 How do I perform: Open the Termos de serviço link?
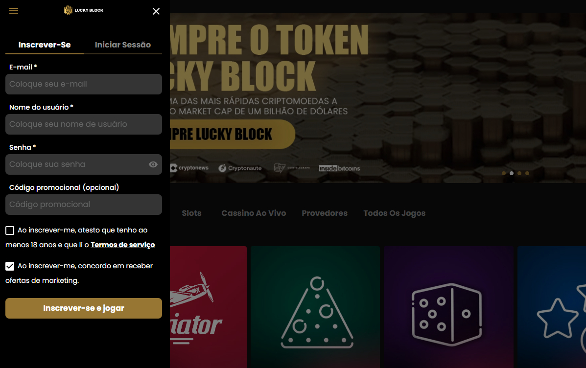click(x=122, y=245)
